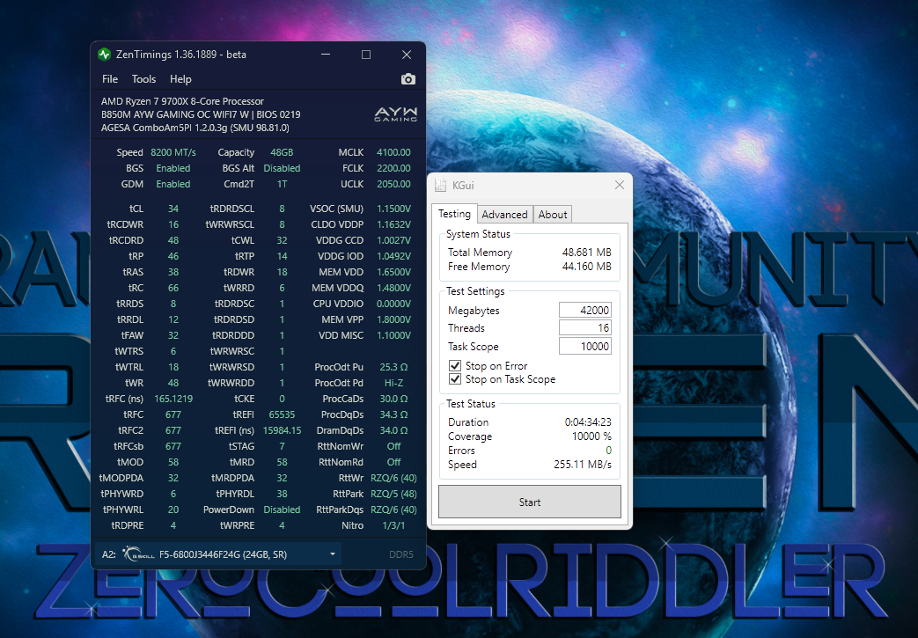Click the ZenTimings app logo icon
This screenshot has height=638, width=918.
point(104,55)
